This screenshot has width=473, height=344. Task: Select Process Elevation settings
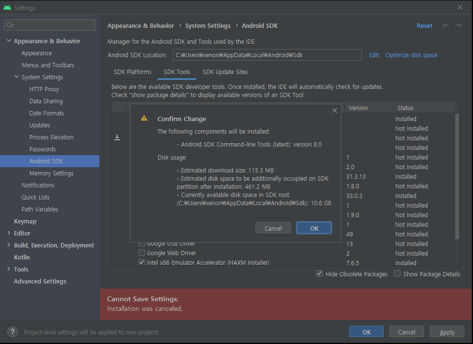point(51,137)
